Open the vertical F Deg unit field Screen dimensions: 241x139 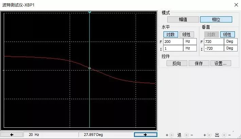pos(231,42)
